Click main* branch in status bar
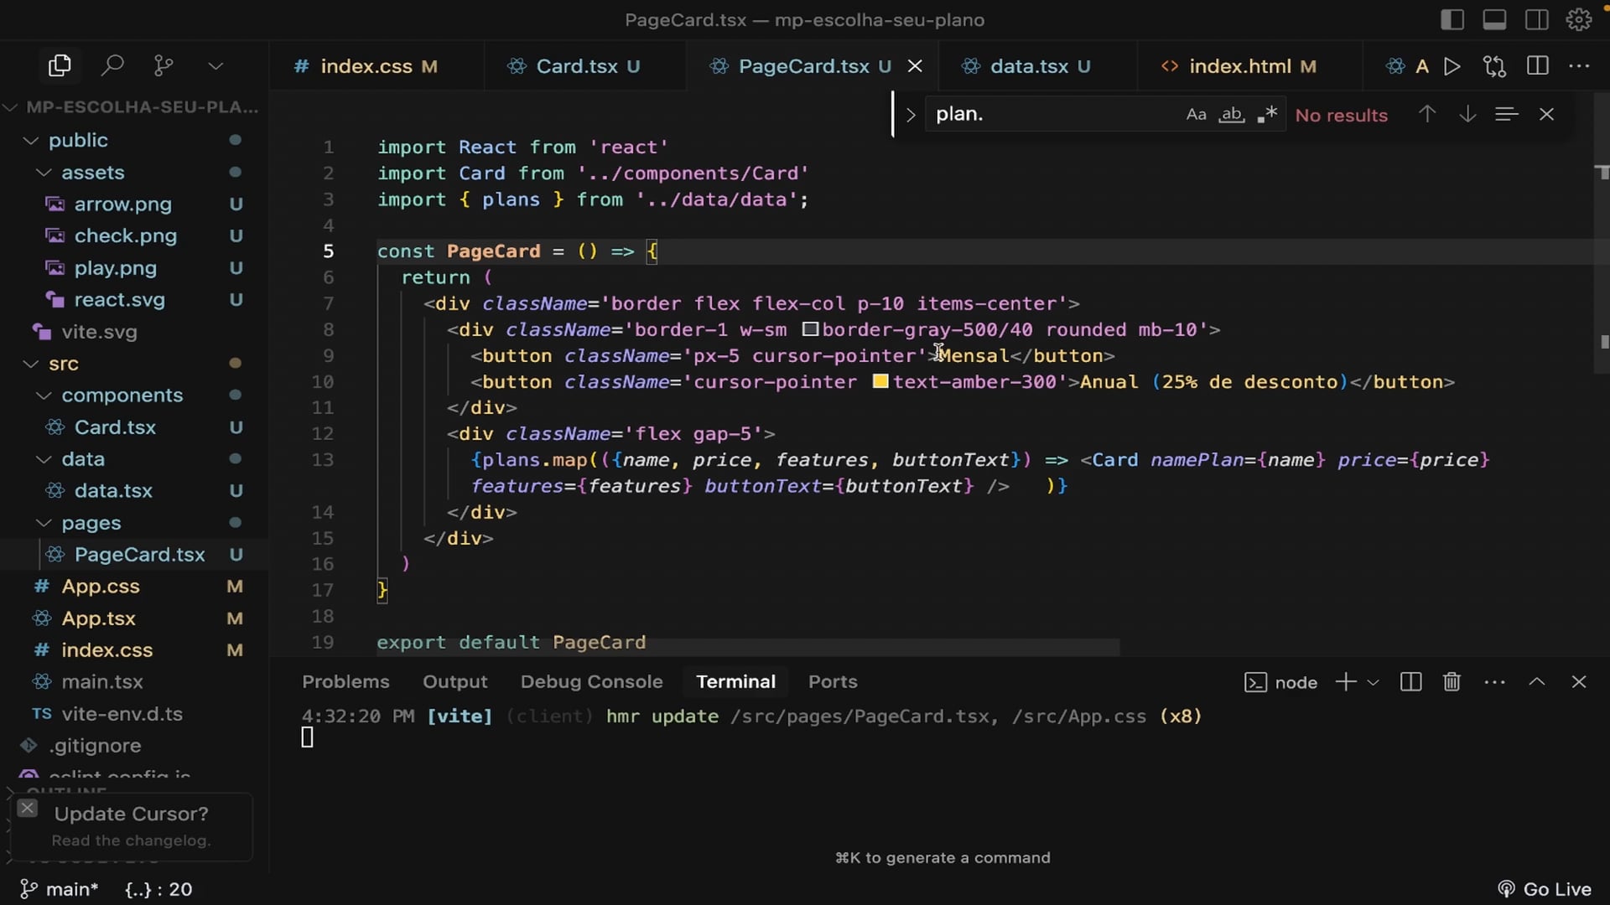 pyautogui.click(x=60, y=889)
